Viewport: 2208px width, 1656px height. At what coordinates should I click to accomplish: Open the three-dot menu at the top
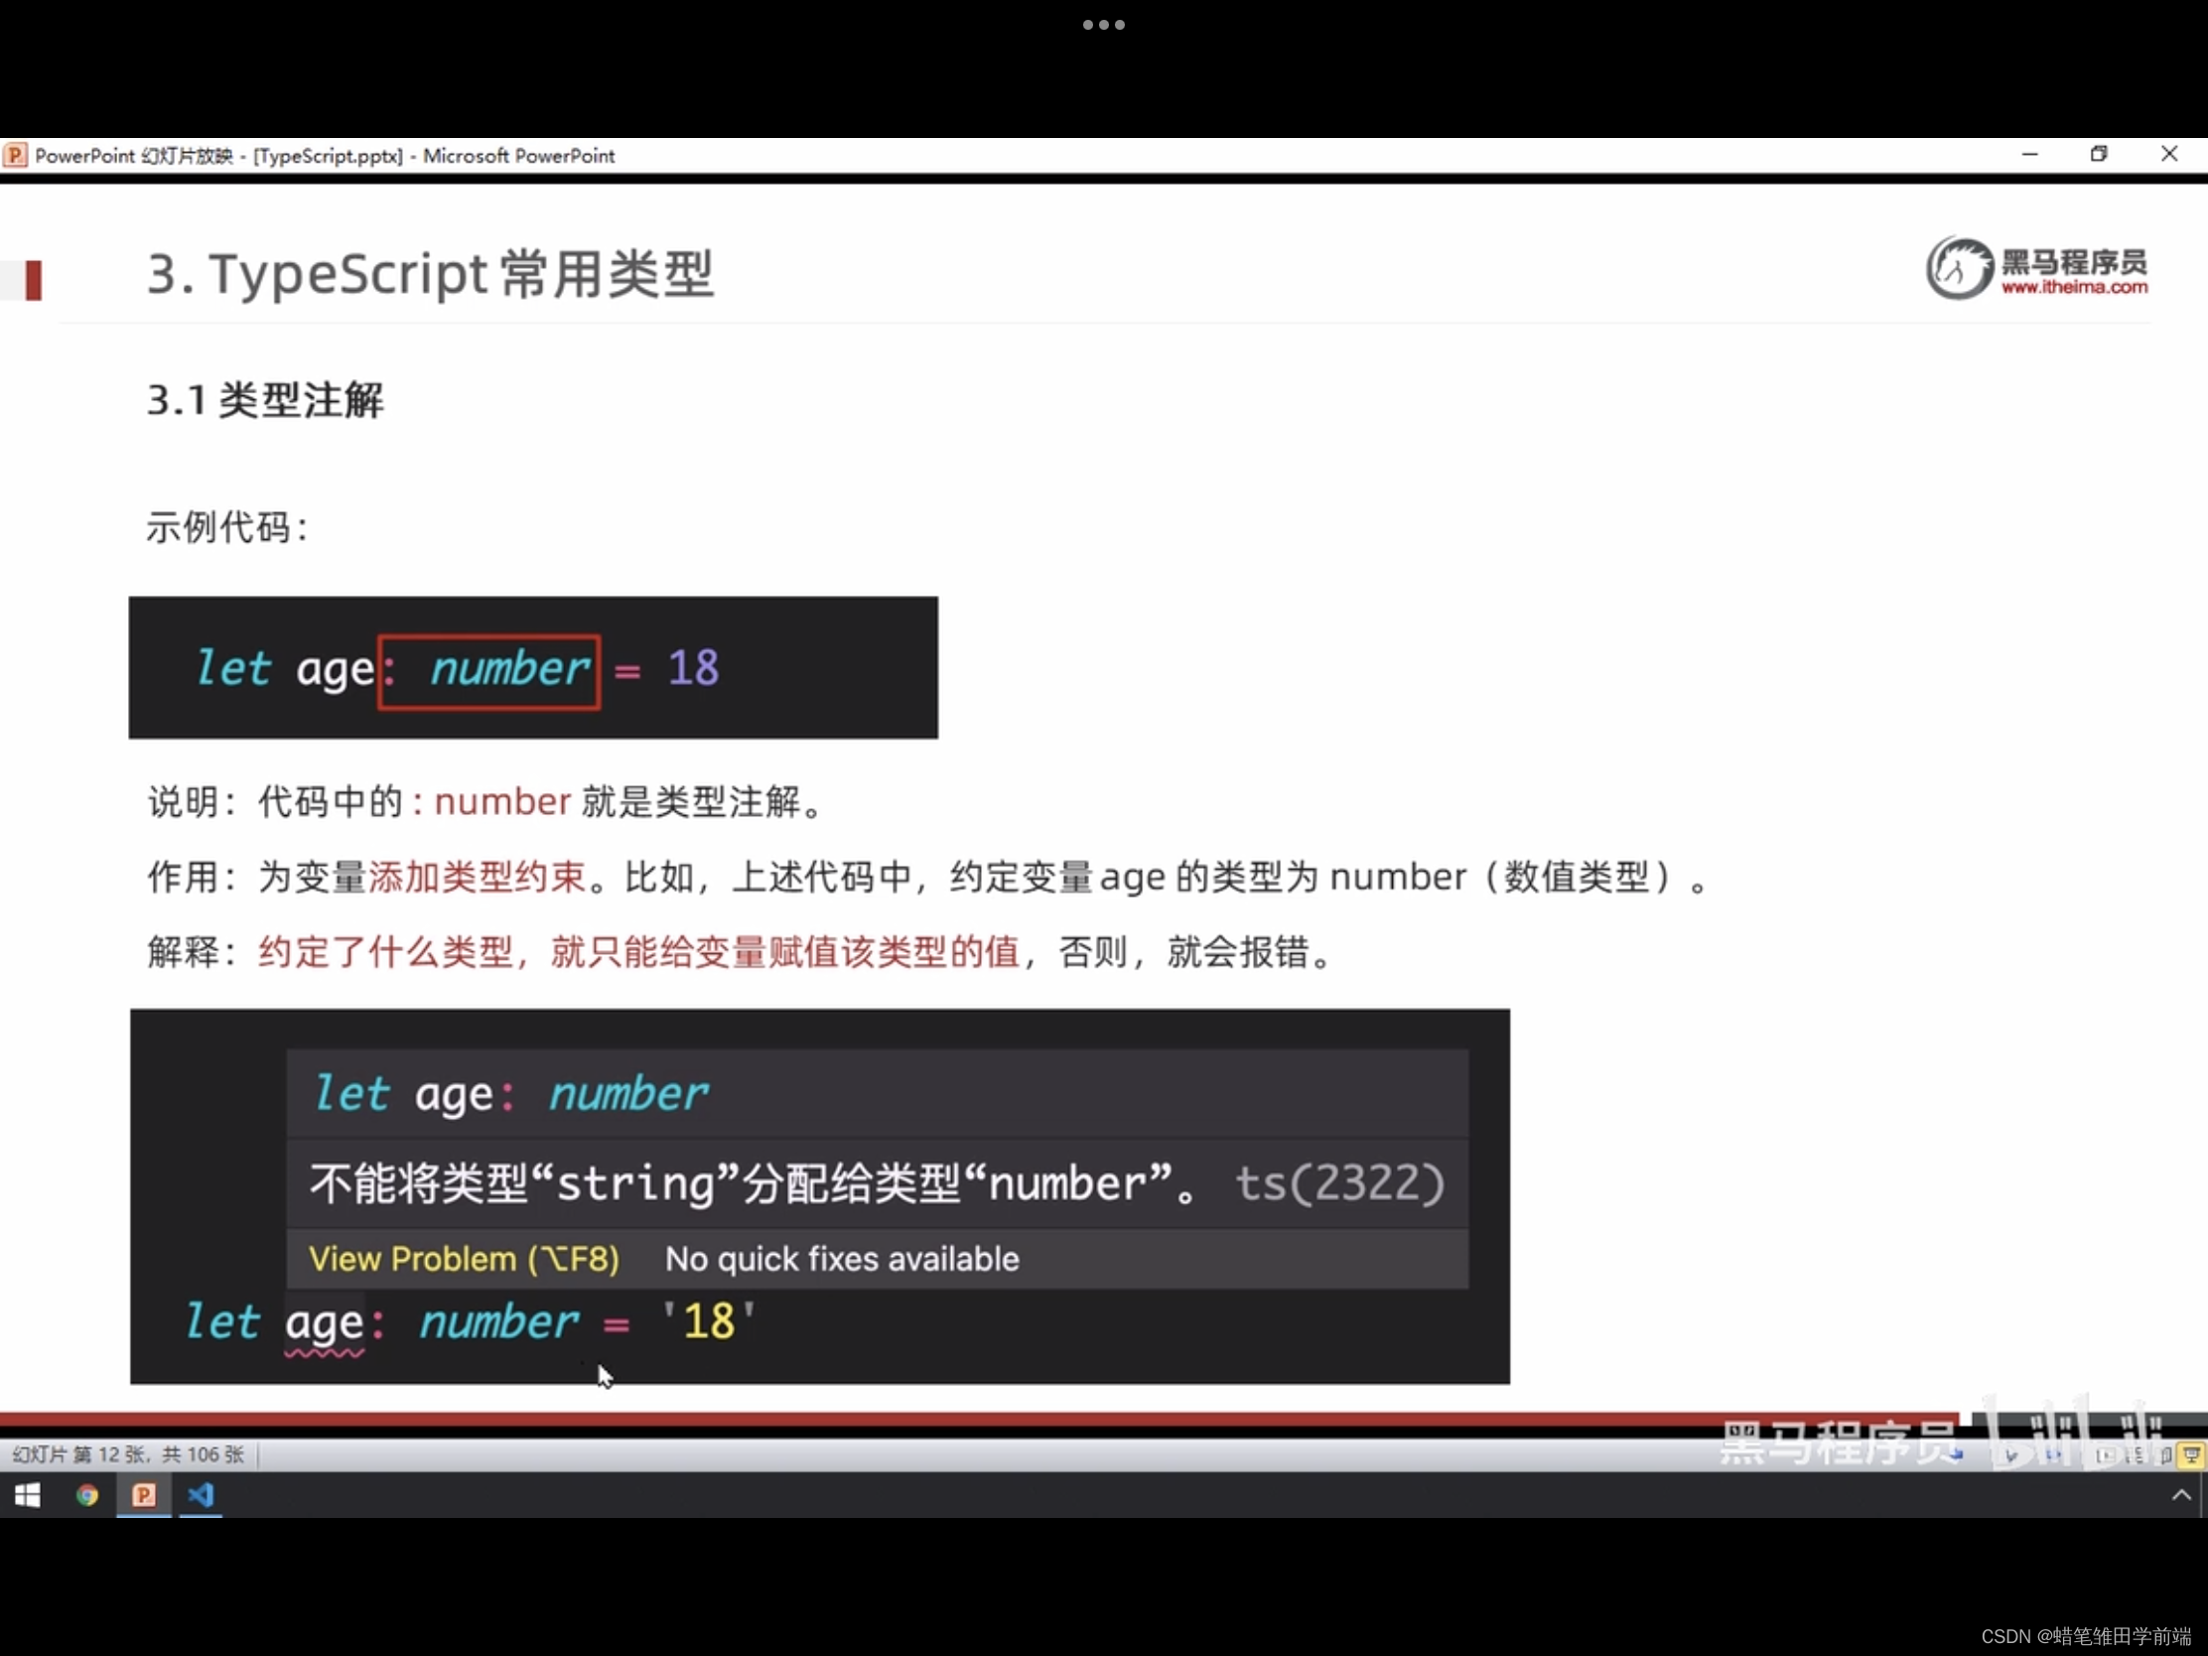coord(1104,25)
